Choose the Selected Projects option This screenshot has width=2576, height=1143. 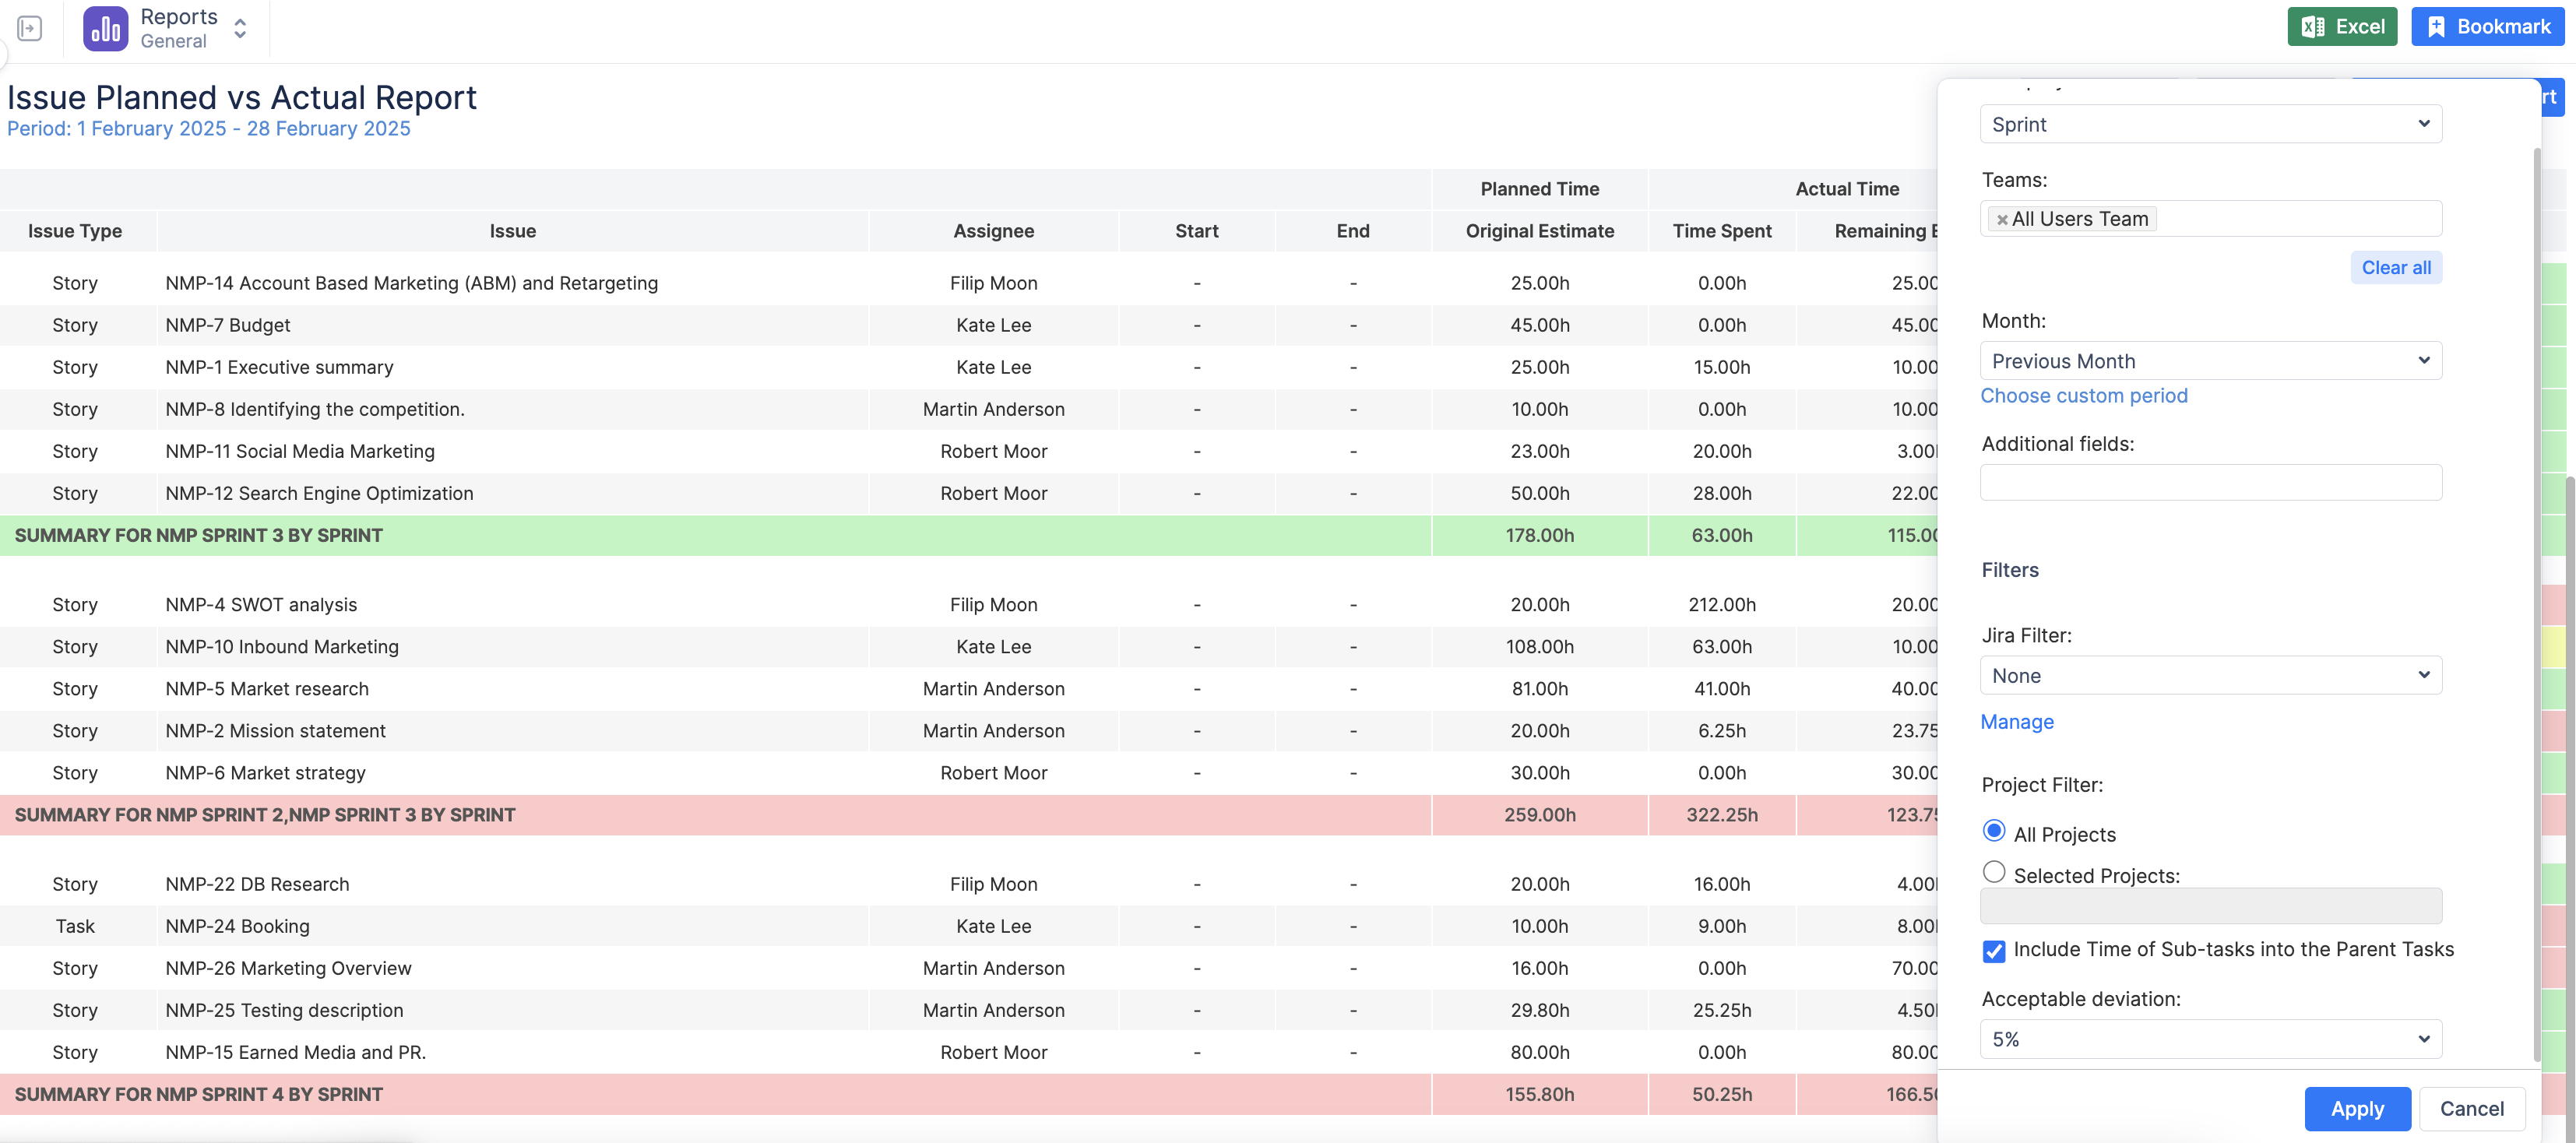click(x=1994, y=872)
